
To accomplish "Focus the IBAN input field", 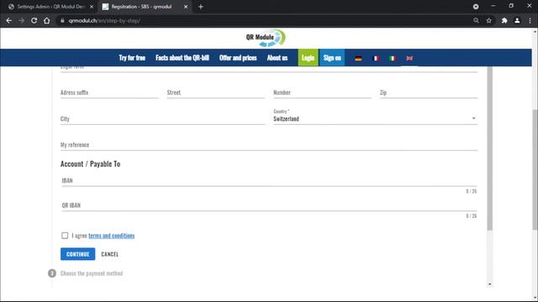I will tap(269, 180).
